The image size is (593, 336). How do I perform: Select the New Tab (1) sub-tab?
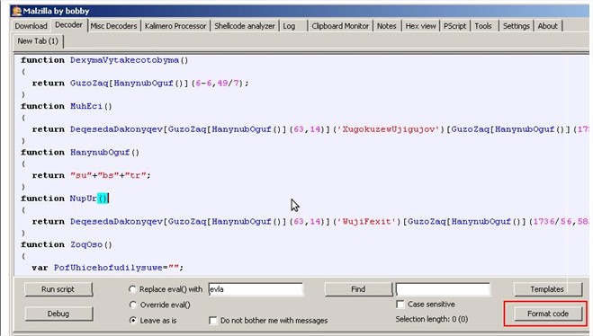38,40
